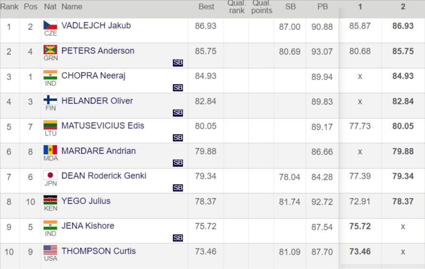This screenshot has height=269, width=425.
Task: Click the Moldova flag beside Mardare
Action: (x=50, y=150)
